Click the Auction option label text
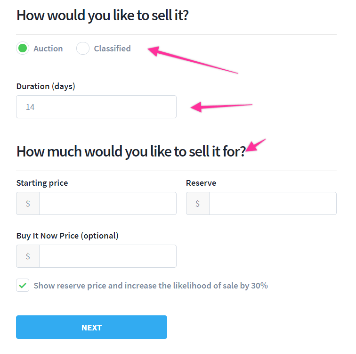This screenshot has height=354, width=356. point(48,49)
